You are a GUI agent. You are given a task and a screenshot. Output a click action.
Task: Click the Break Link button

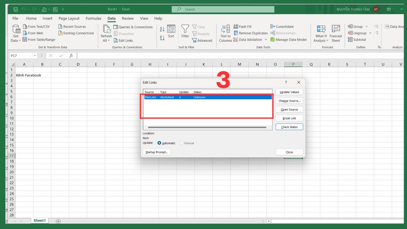(289, 118)
